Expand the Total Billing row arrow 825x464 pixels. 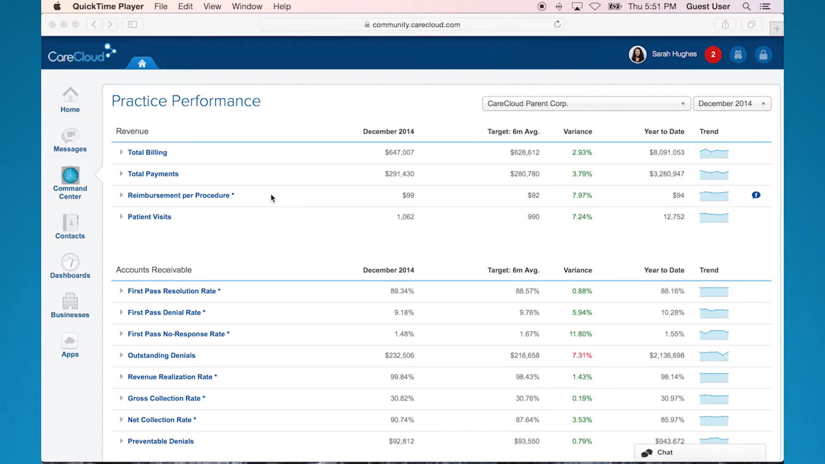[121, 152]
